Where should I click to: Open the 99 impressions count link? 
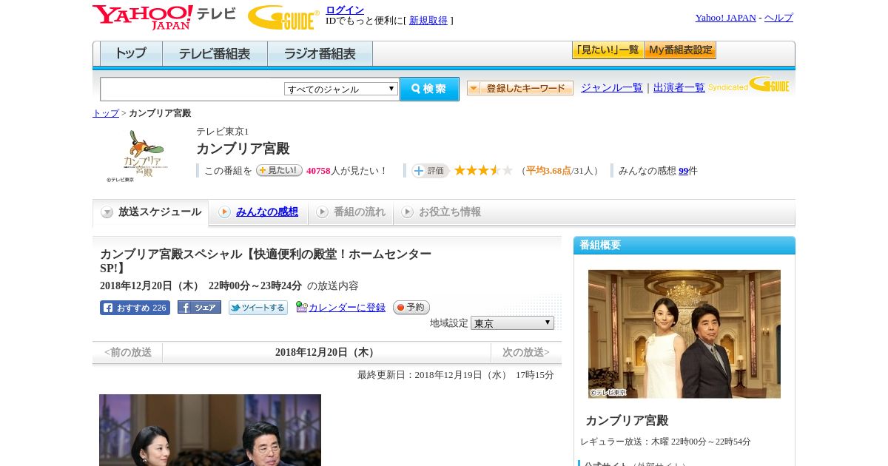[x=684, y=171]
